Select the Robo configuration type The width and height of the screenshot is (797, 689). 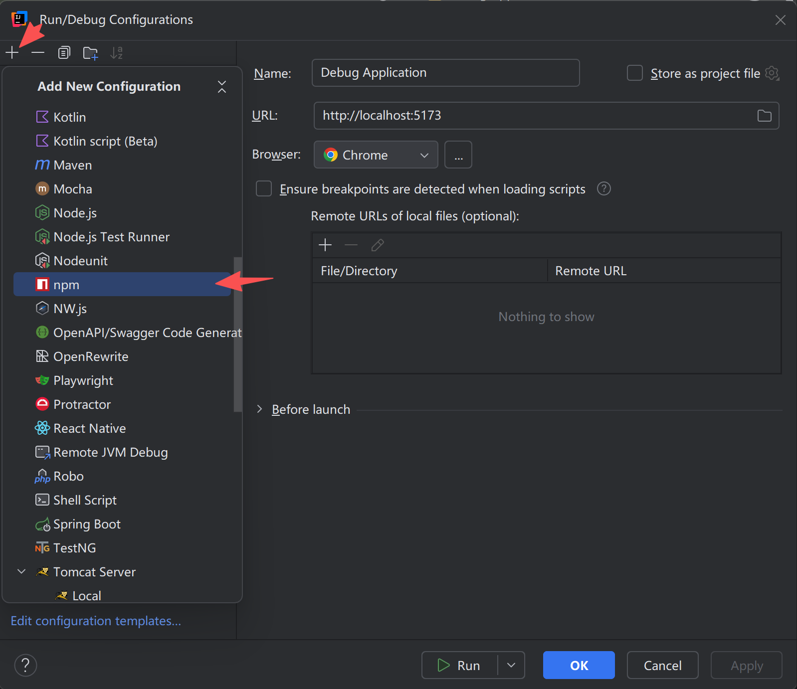coord(122,476)
